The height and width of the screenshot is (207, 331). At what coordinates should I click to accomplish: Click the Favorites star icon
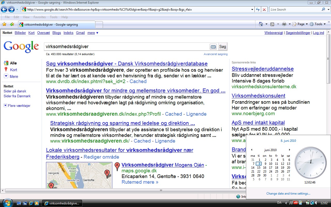[4, 24]
